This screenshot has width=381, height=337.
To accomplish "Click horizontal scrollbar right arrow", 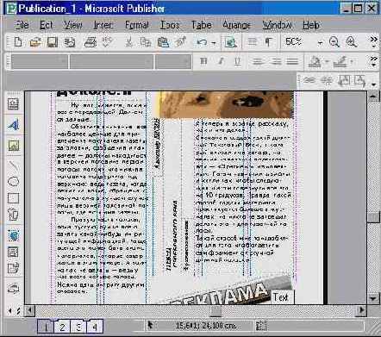I will point(361,310).
